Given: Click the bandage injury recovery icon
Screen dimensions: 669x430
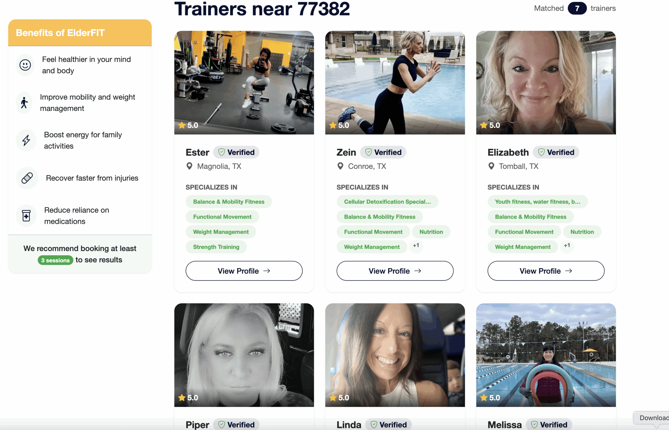Looking at the screenshot, I should click(27, 178).
